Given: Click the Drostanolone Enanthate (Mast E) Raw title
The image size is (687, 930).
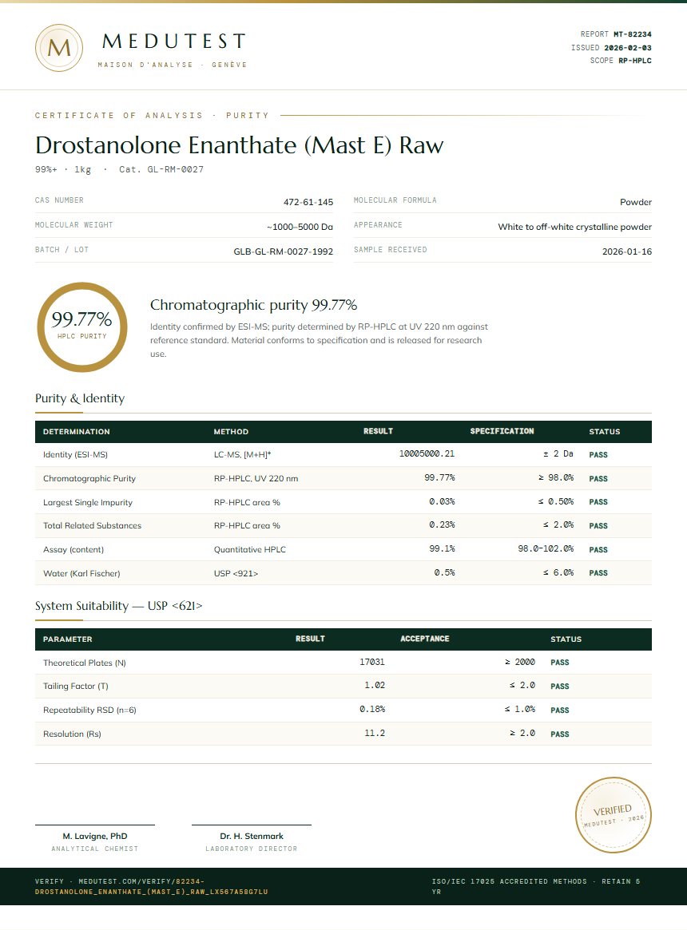Looking at the screenshot, I should click(x=240, y=145).
